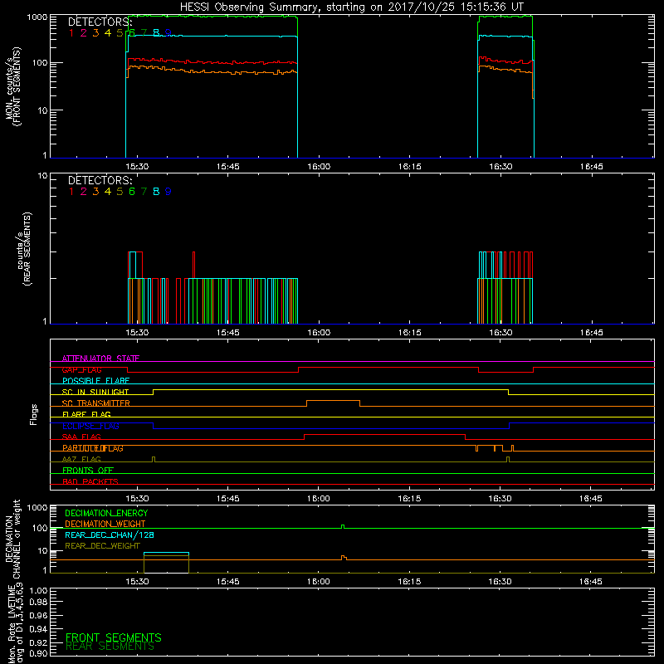
Task: Click yellow detector 4 in front segments legend
Action: point(108,32)
